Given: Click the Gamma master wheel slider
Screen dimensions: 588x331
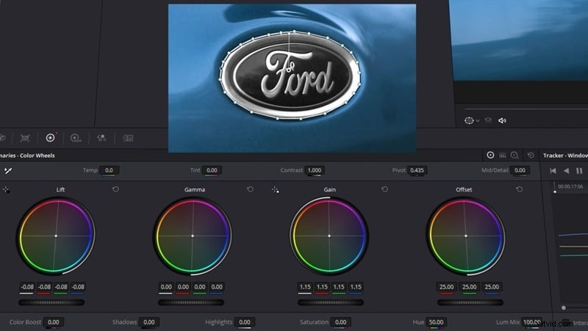Looking at the screenshot, I should 191,302.
